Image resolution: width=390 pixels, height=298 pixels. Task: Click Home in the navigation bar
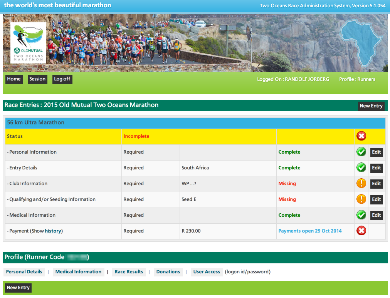14,79
